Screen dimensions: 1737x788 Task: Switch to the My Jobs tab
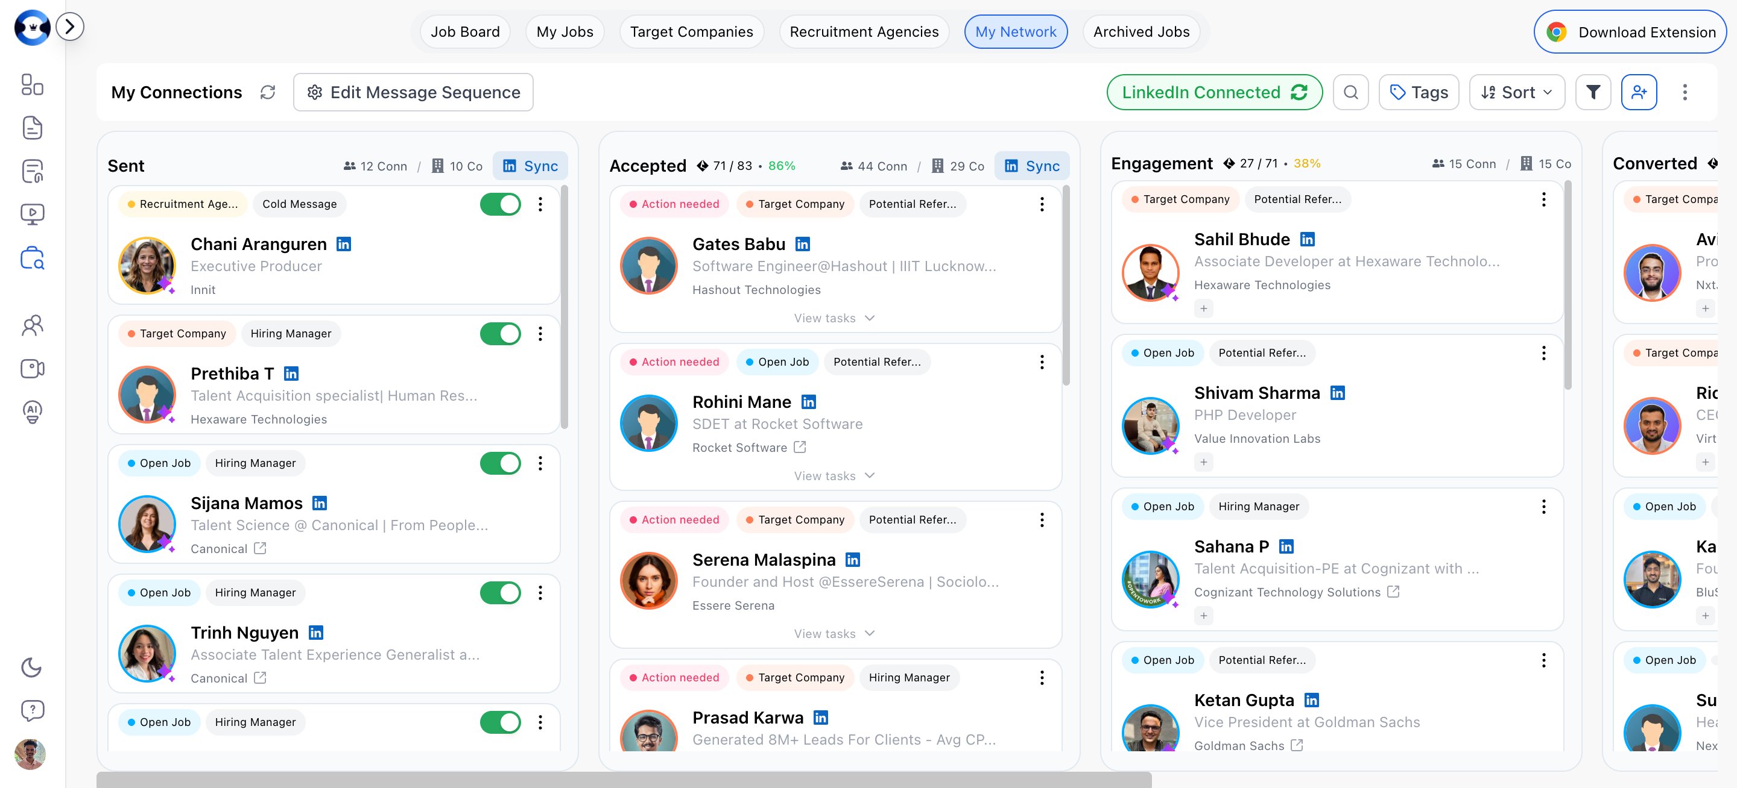(x=565, y=32)
